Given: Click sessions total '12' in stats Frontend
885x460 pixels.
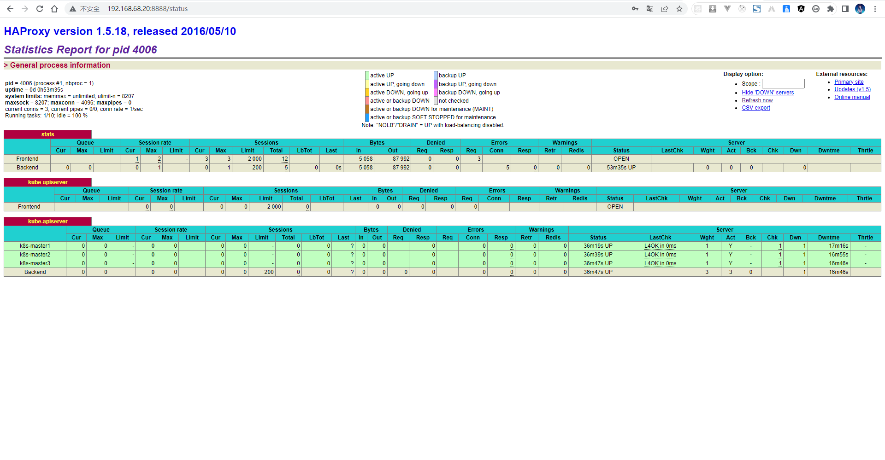Looking at the screenshot, I should [x=285, y=159].
